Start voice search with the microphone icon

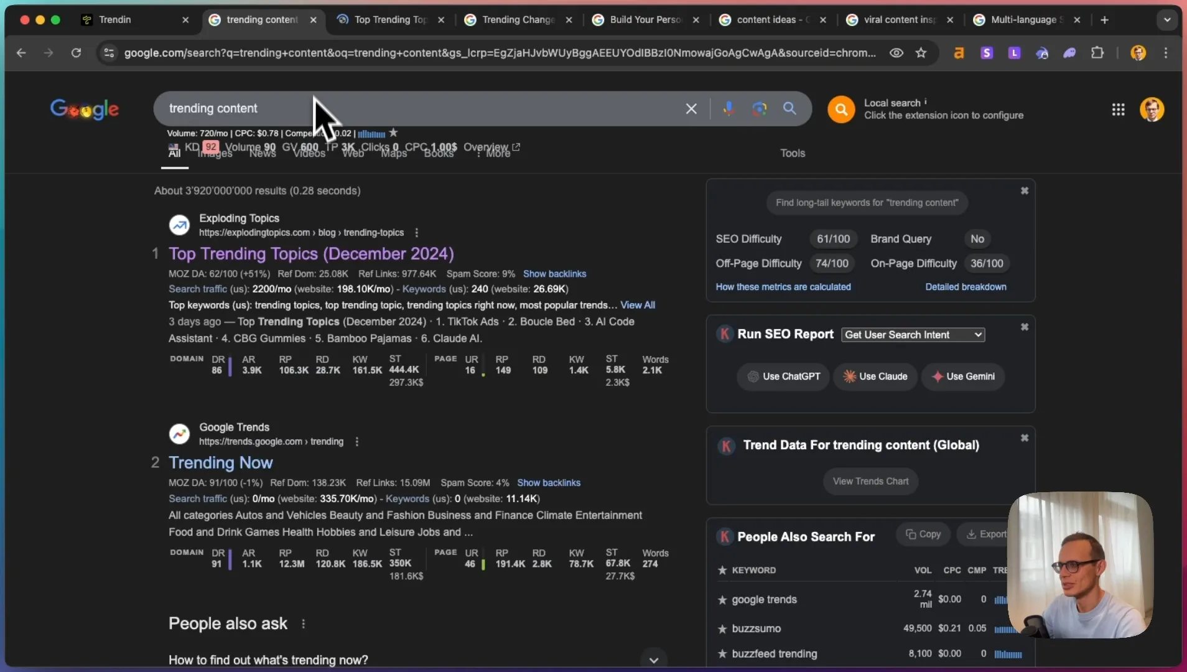pyautogui.click(x=728, y=109)
